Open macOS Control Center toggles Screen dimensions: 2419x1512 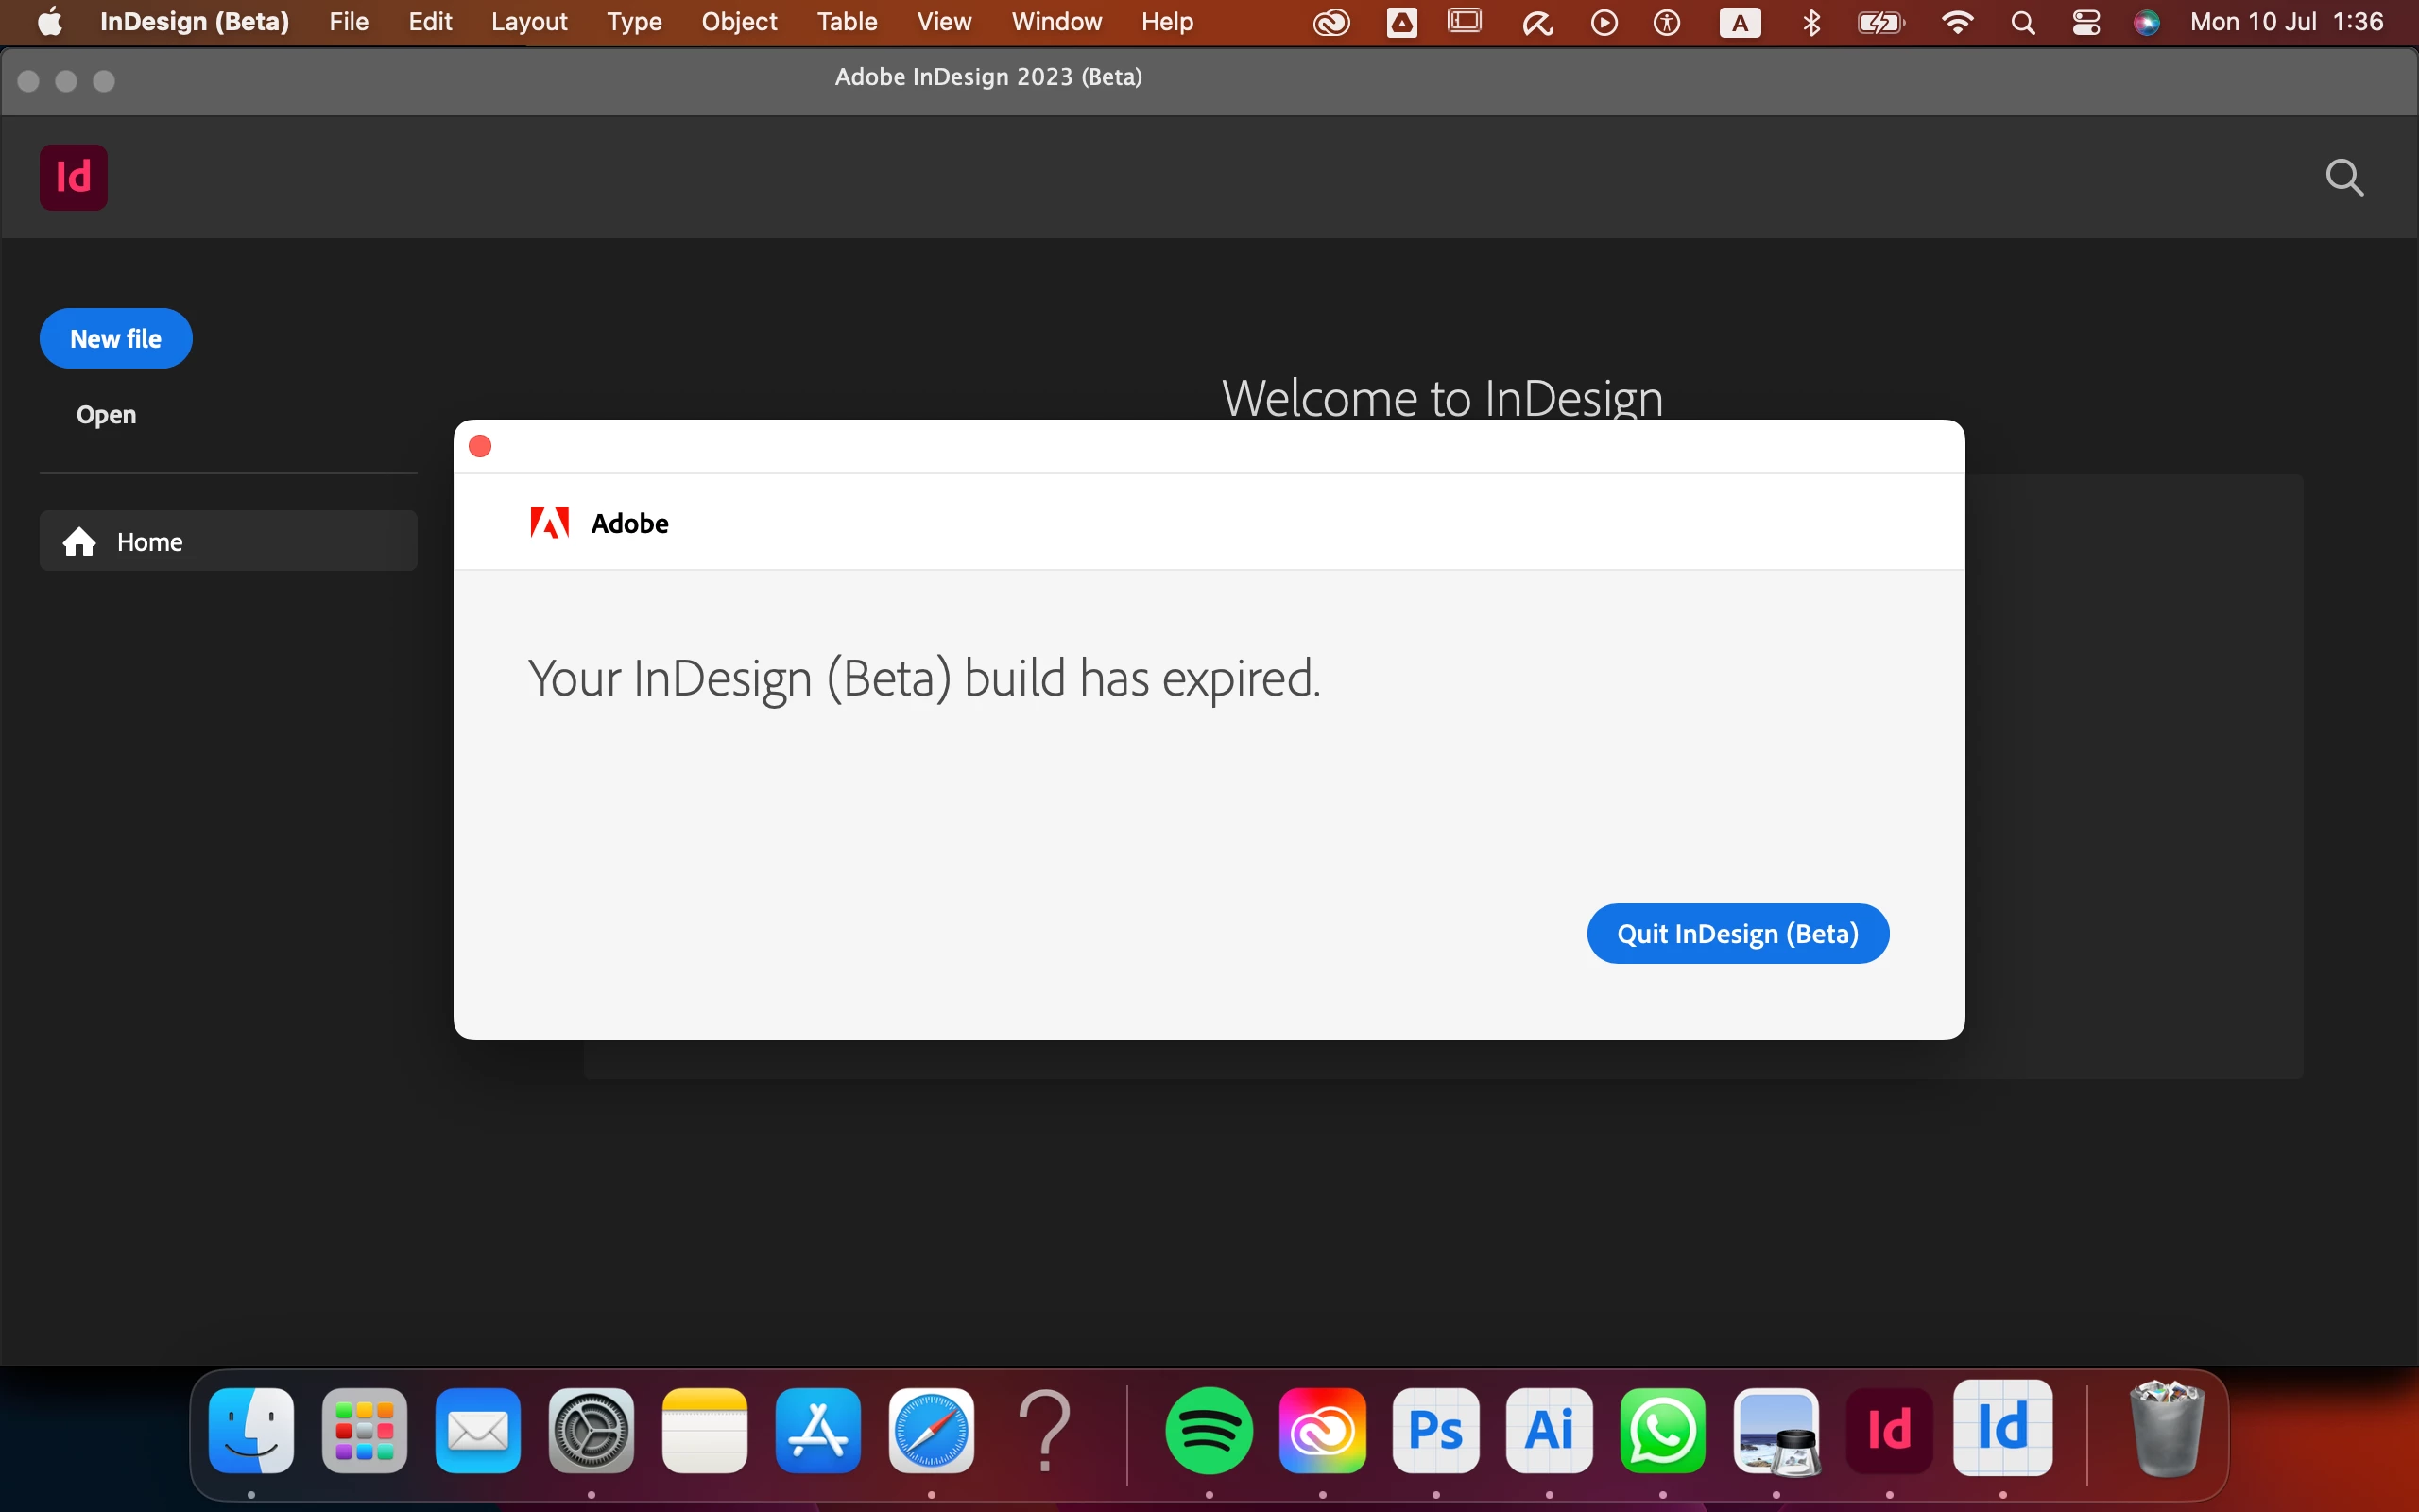click(2086, 22)
